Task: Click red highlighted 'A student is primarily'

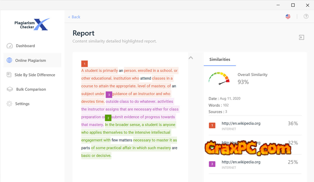Action: click(100, 71)
